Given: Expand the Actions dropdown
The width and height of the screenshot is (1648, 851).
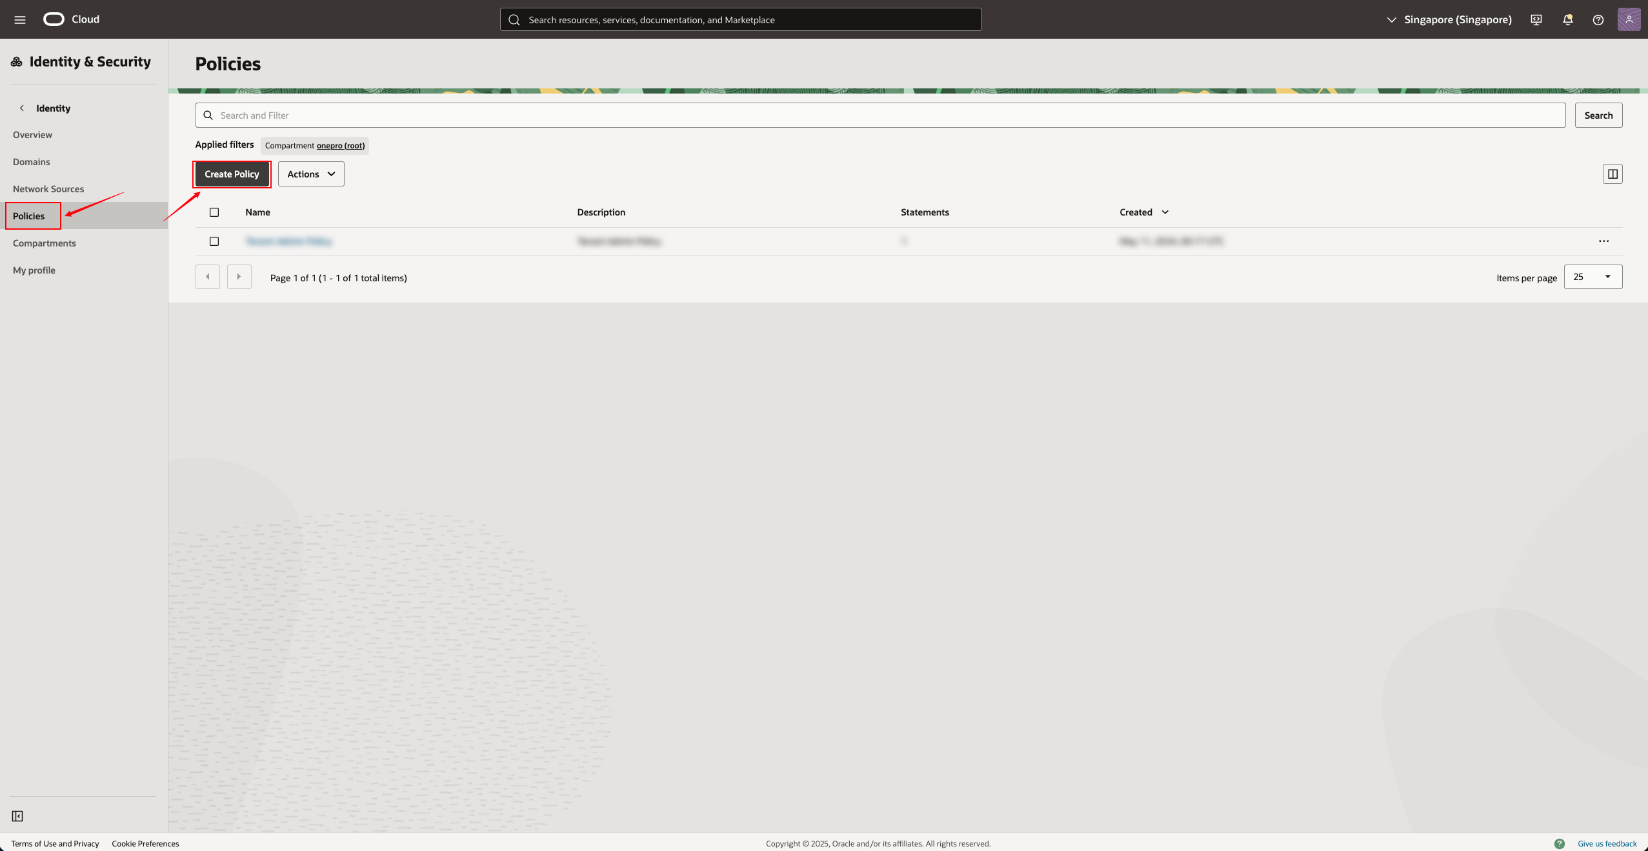Looking at the screenshot, I should point(311,174).
